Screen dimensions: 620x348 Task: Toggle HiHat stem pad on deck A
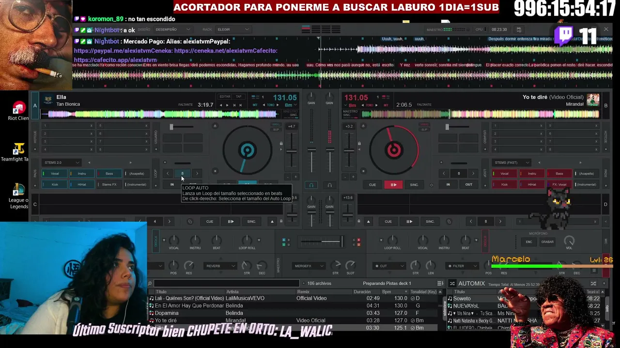click(x=82, y=185)
